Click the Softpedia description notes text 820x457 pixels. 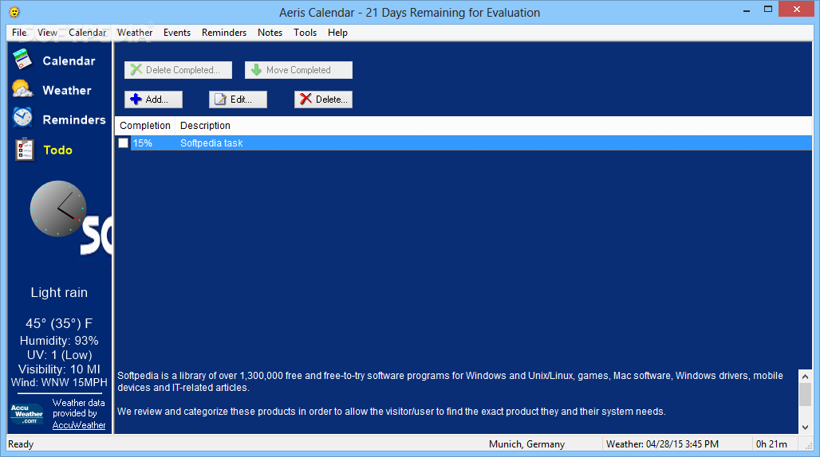pos(450,393)
